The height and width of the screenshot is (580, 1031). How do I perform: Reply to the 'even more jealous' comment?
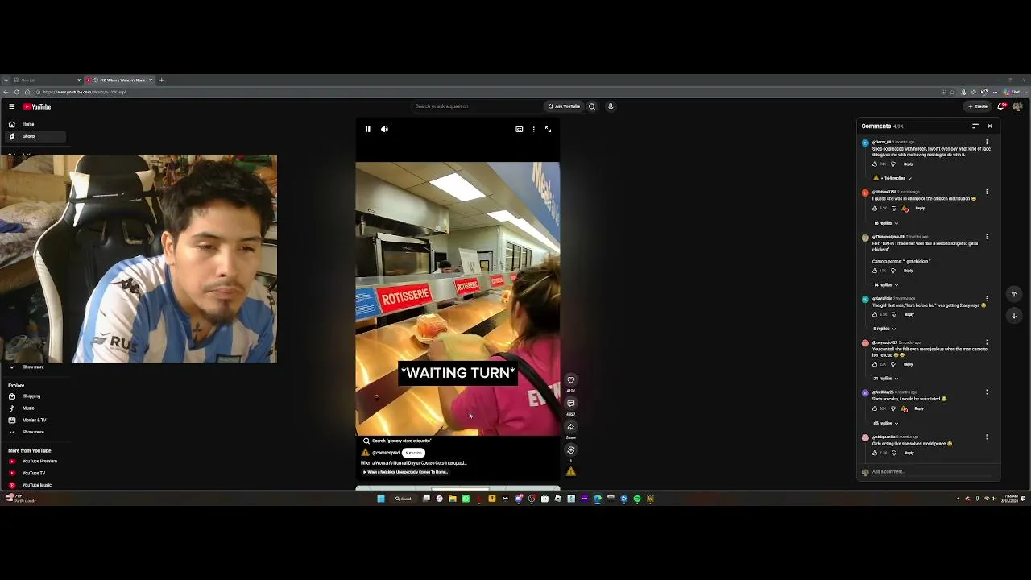(x=909, y=364)
